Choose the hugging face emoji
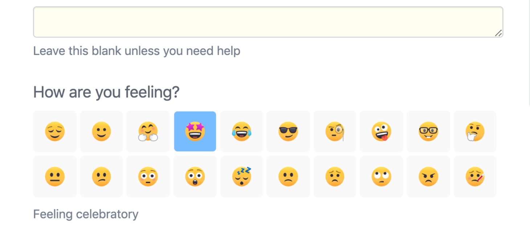 point(148,131)
